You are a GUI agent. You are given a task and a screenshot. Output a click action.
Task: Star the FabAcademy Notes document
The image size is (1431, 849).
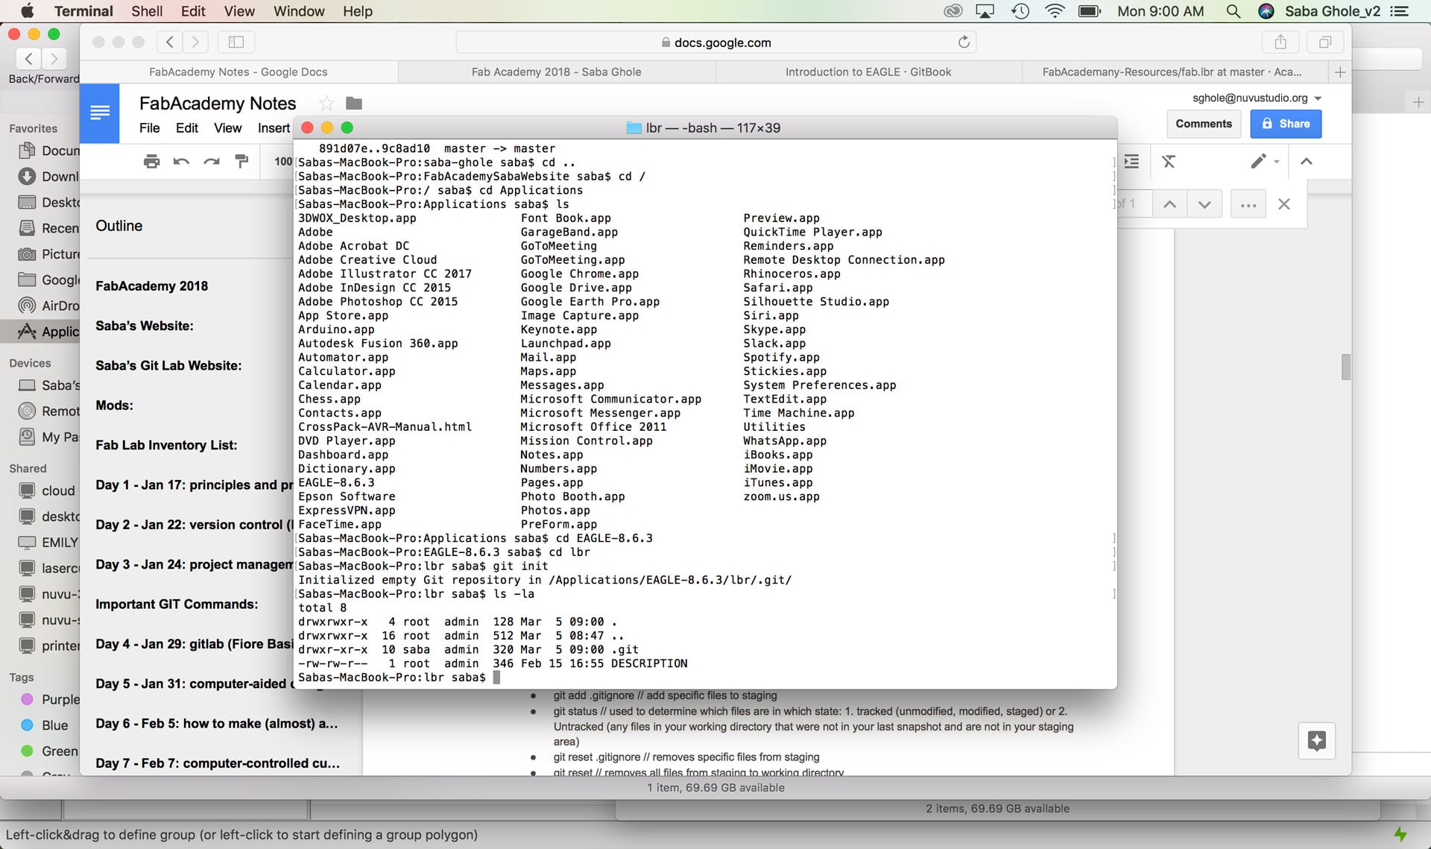coord(326,104)
